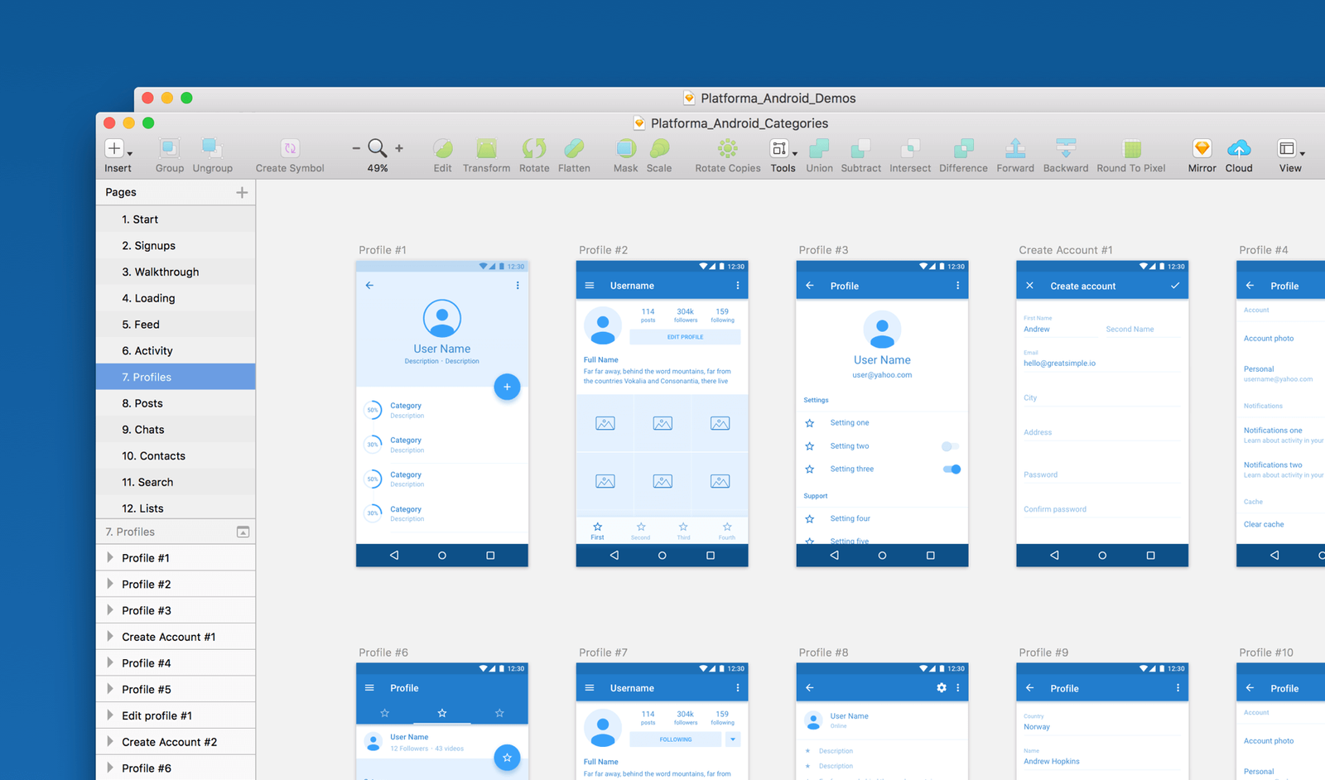Click the Flatten toolbar icon
The image size is (1325, 780).
[574, 148]
